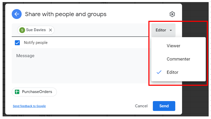Pick Editor in the role list
This screenshot has height=119, width=211.
(x=173, y=72)
